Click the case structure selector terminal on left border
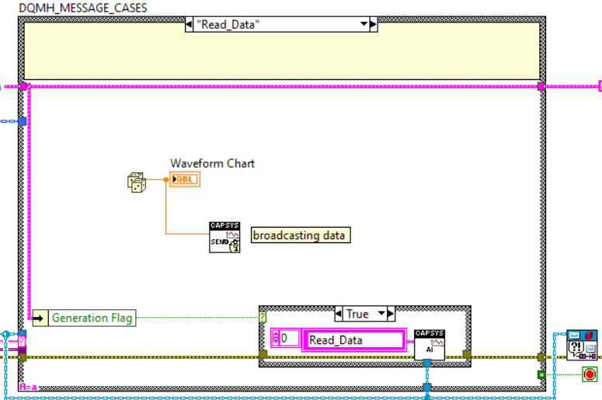 pos(23,341)
